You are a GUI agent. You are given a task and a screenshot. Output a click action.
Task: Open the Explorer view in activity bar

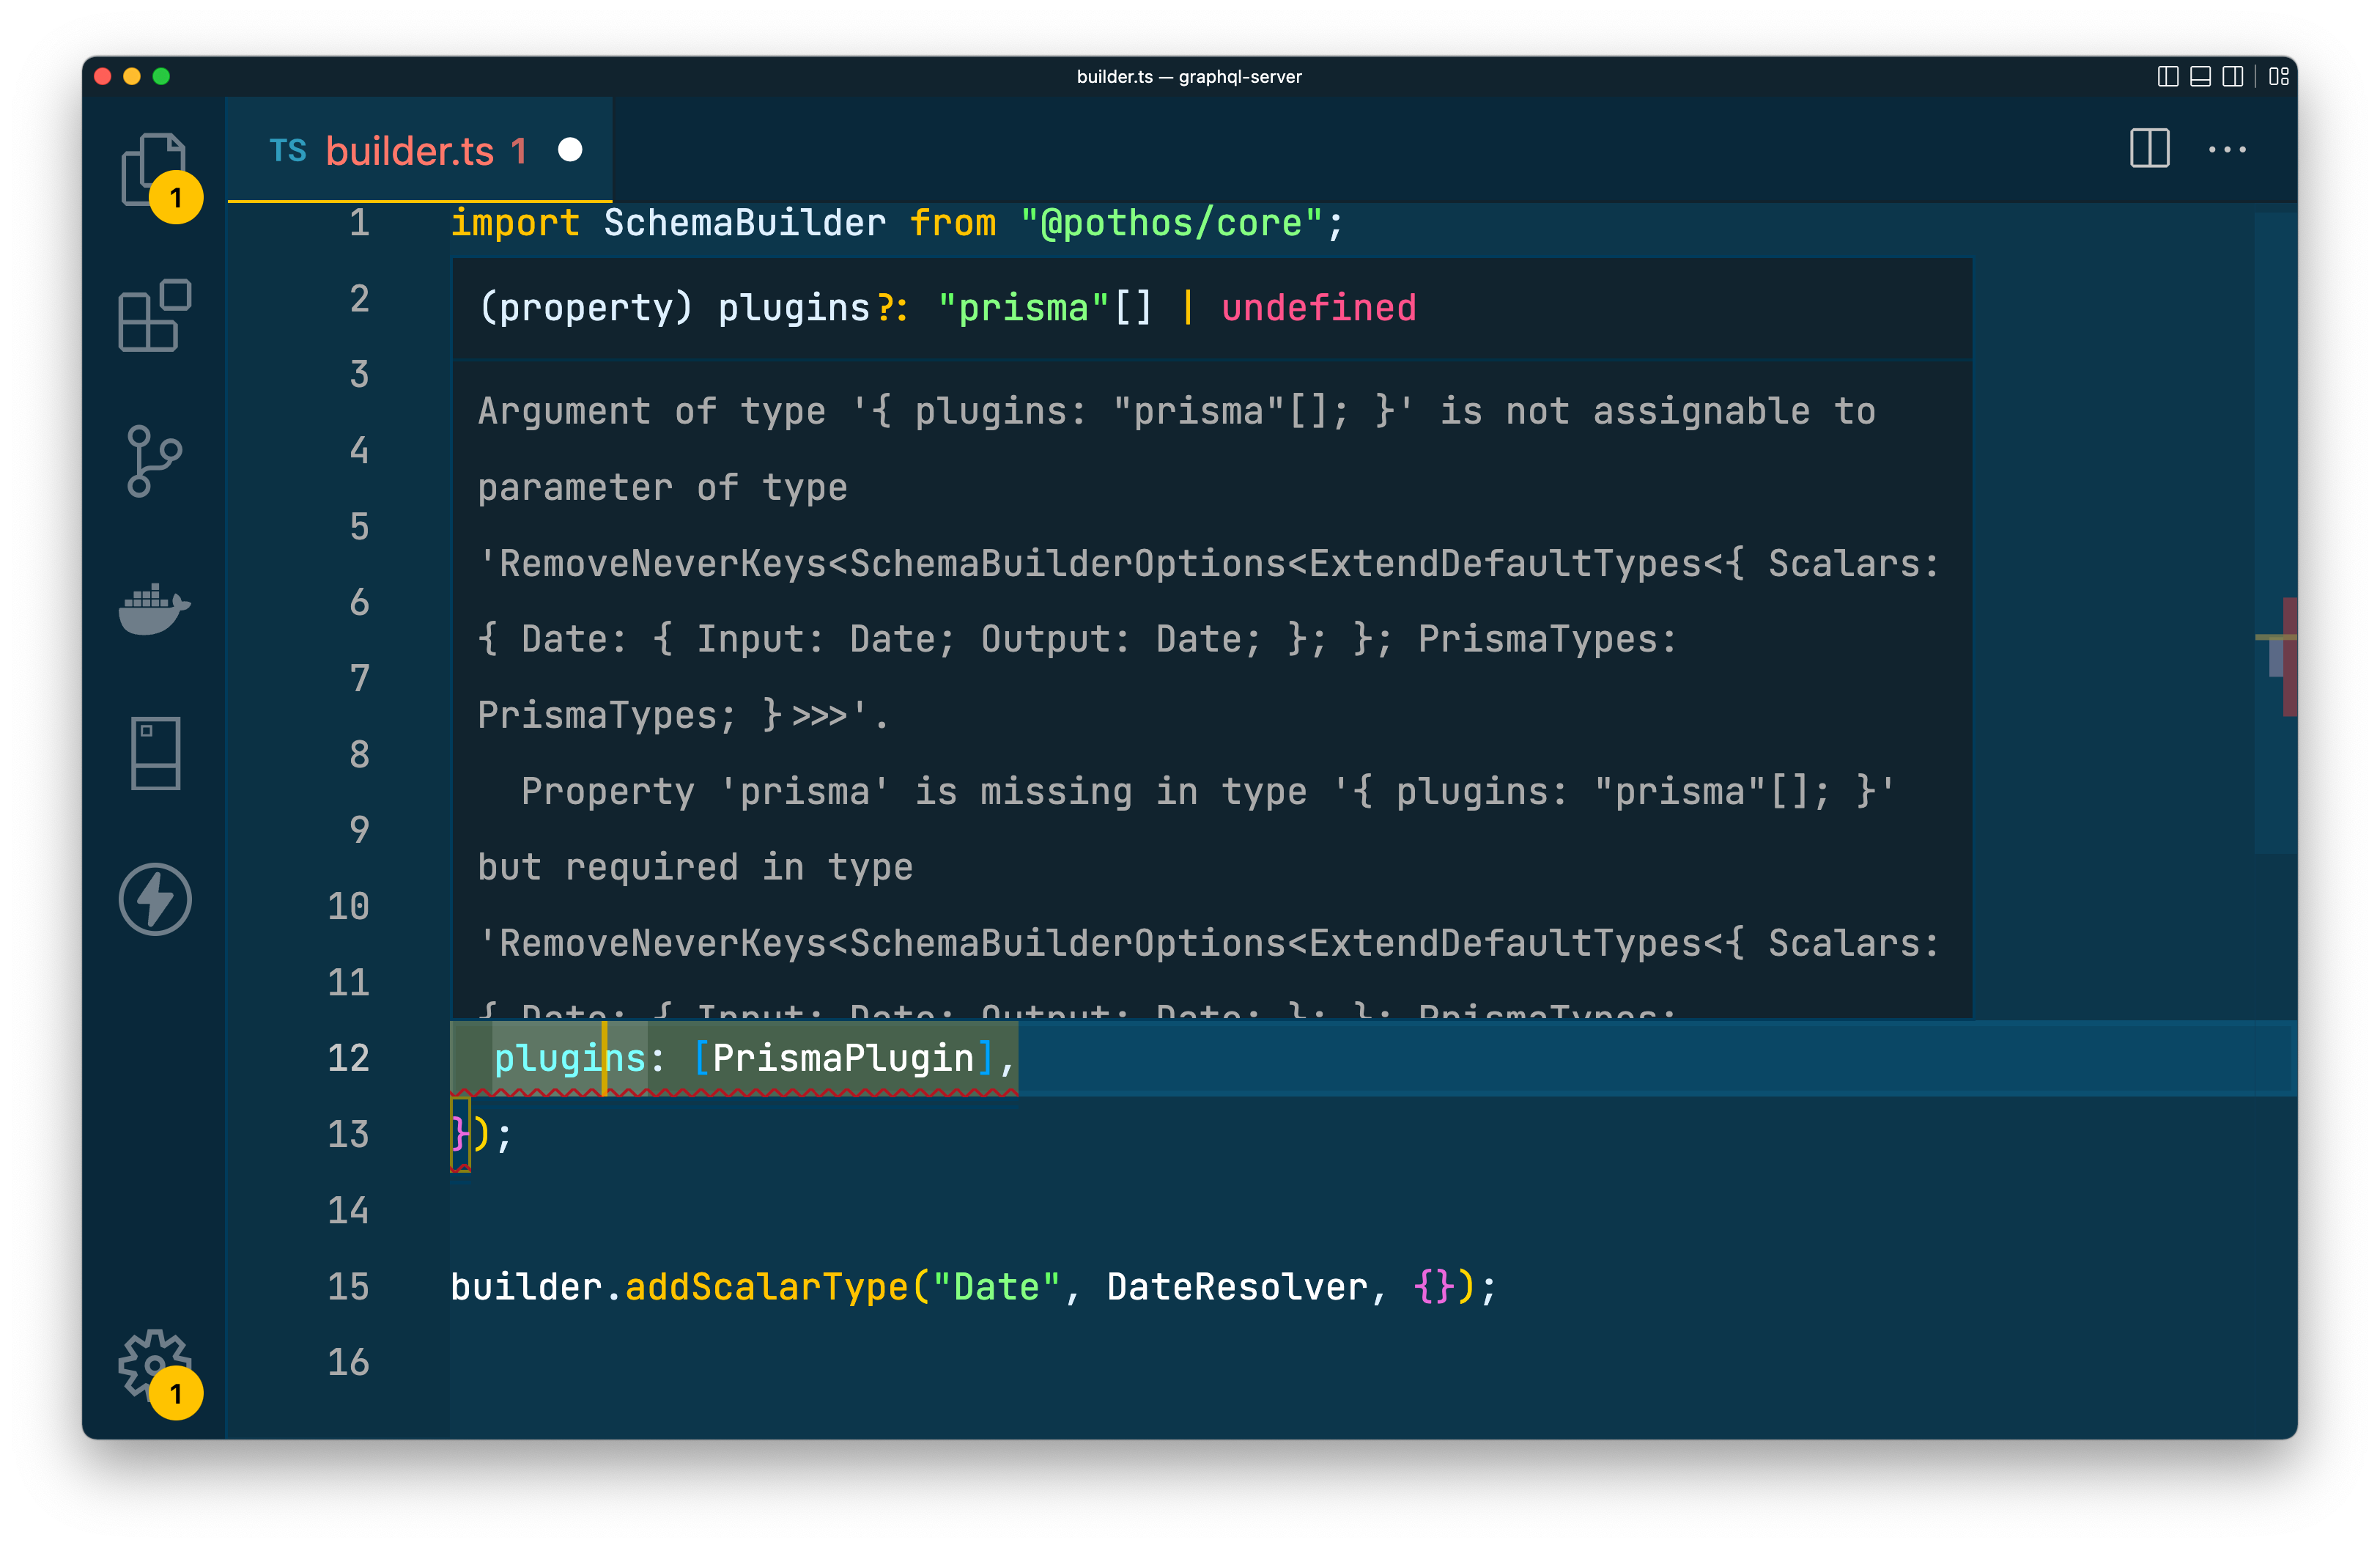tap(154, 169)
